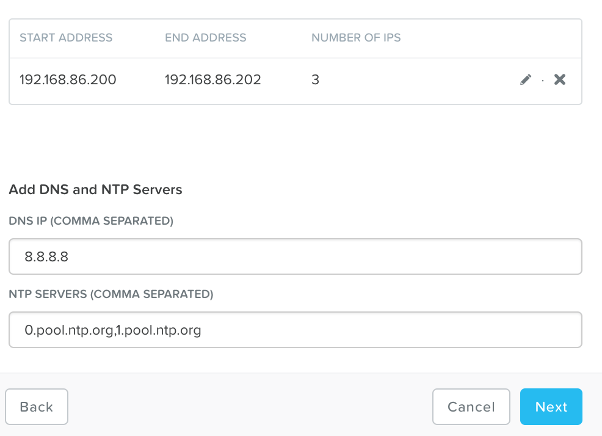
Task: Select start address 192.168.86.200 cell
Action: (x=68, y=79)
